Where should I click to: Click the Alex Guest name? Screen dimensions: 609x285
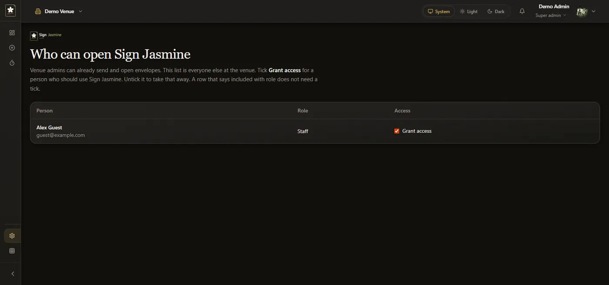pyautogui.click(x=49, y=127)
